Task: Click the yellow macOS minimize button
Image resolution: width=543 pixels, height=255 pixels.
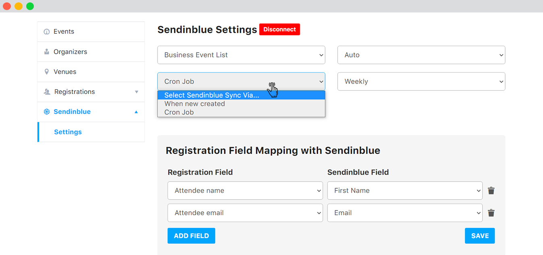Action: point(19,6)
